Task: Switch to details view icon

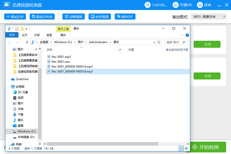Action: pyautogui.click(x=181, y=148)
